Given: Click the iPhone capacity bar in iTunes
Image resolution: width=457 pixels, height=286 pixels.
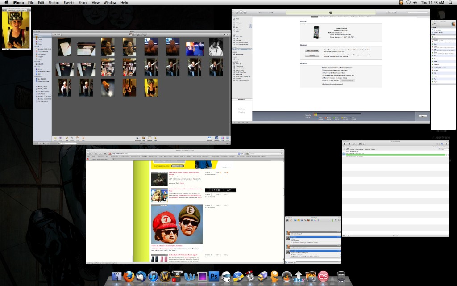Looking at the screenshot, I should 337,115.
